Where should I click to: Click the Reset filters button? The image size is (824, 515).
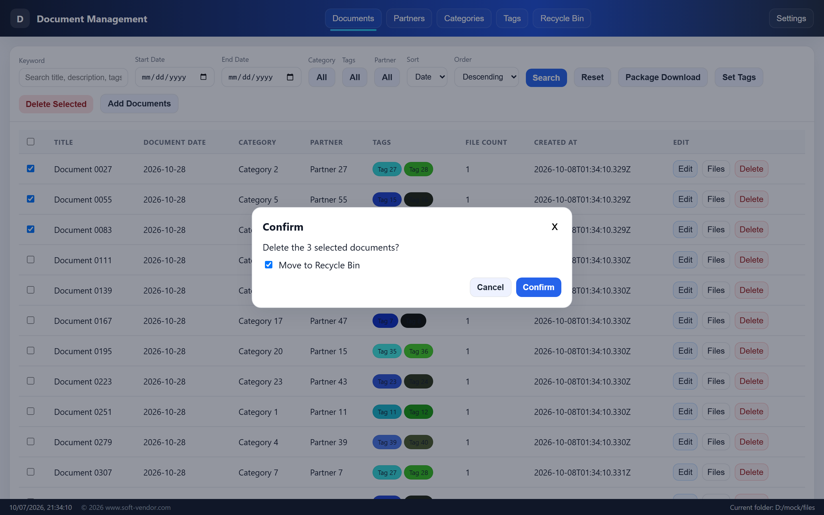[x=593, y=77]
